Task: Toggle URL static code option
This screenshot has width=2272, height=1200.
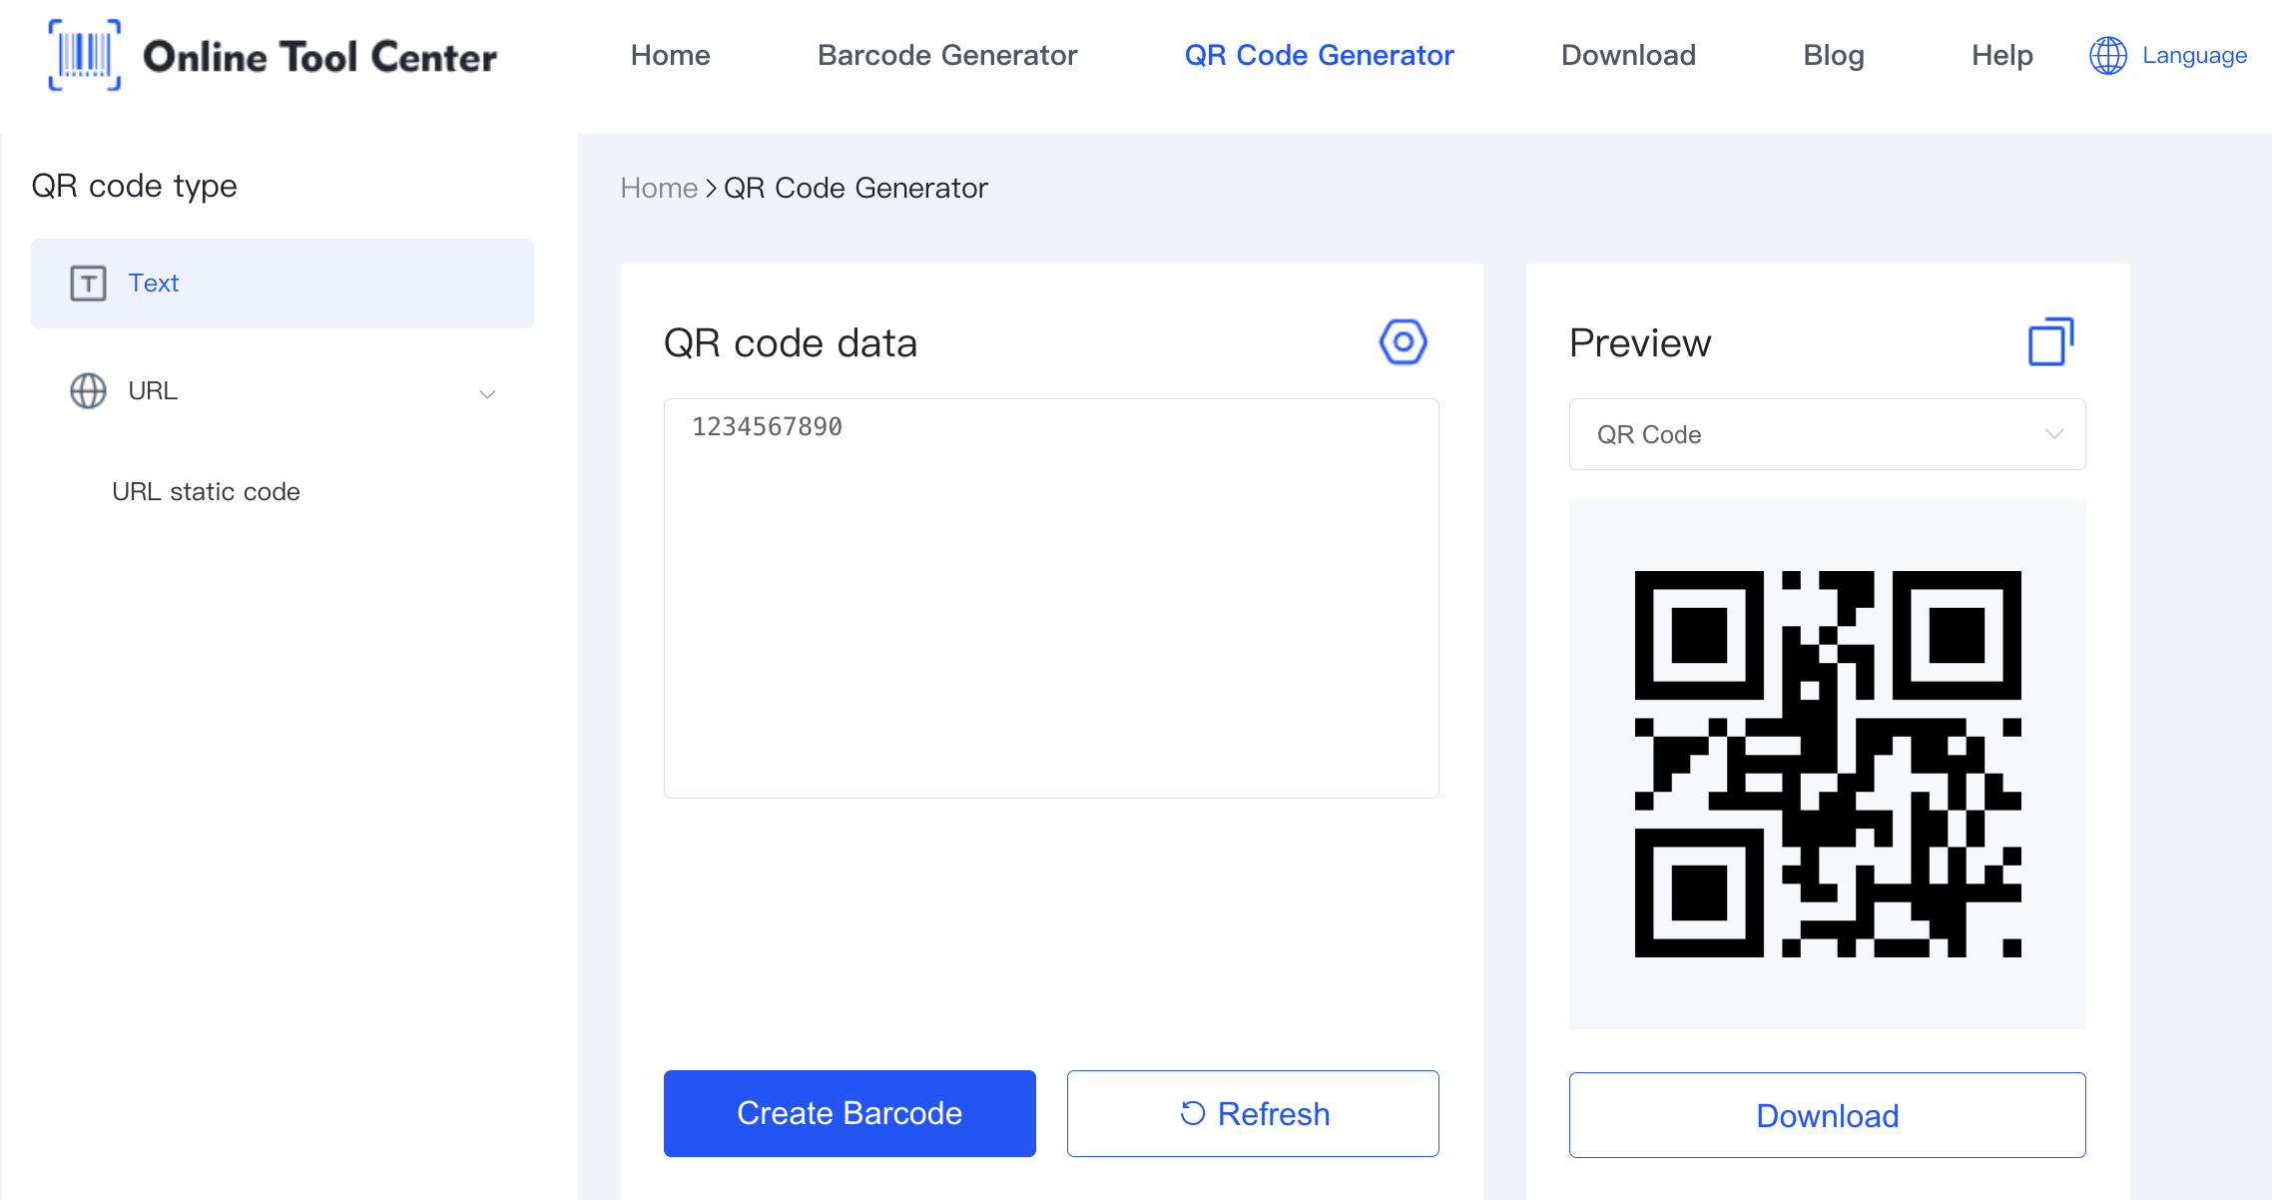Action: coord(208,491)
